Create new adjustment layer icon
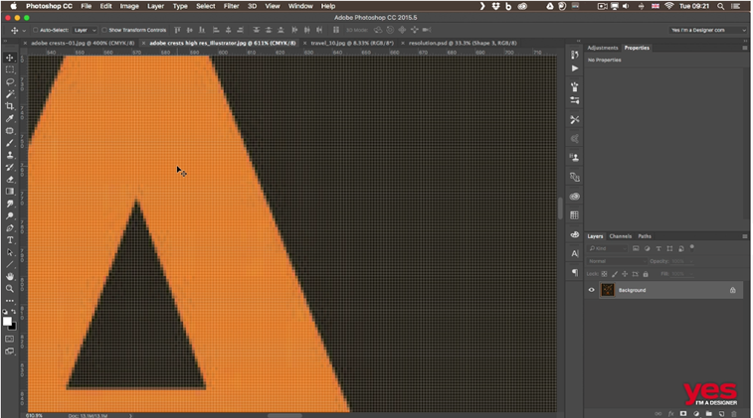The height and width of the screenshot is (418, 753). 696,413
